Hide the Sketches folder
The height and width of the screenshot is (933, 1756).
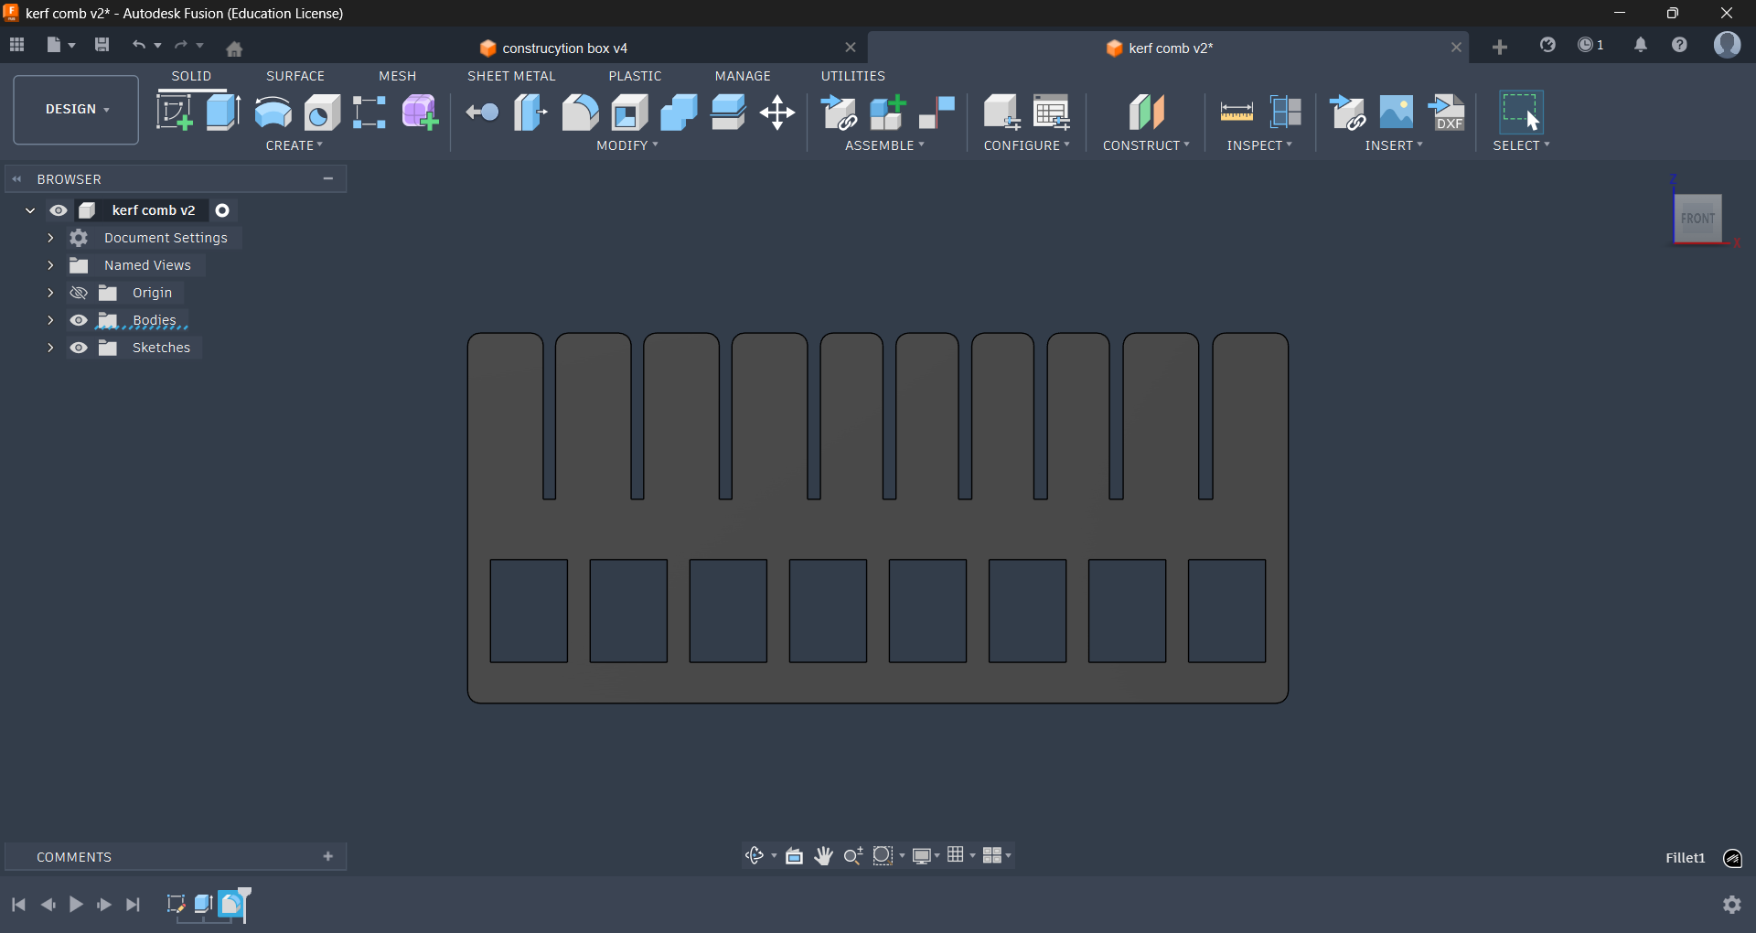click(79, 348)
